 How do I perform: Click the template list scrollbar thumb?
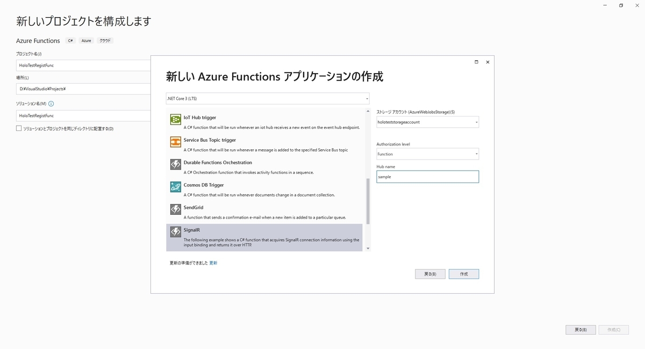point(368,201)
